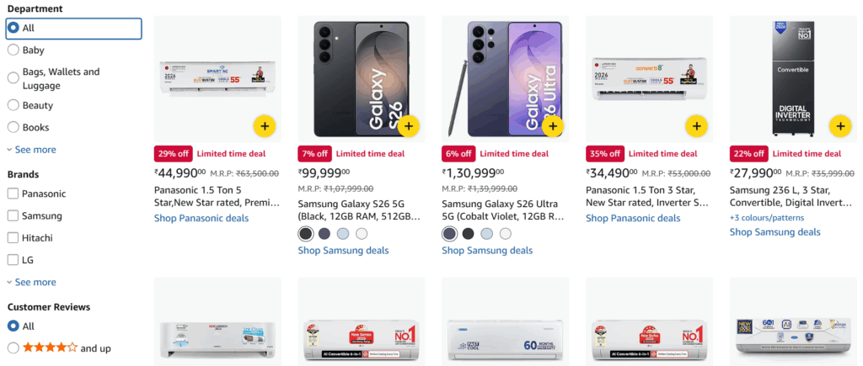Filter by four stars and up rating
This screenshot has width=863, height=366.
[13, 348]
